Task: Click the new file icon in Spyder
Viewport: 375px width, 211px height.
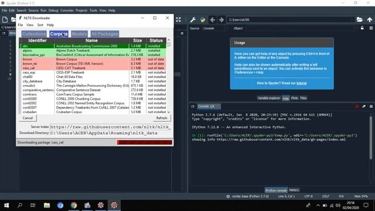Action: click(x=5, y=19)
